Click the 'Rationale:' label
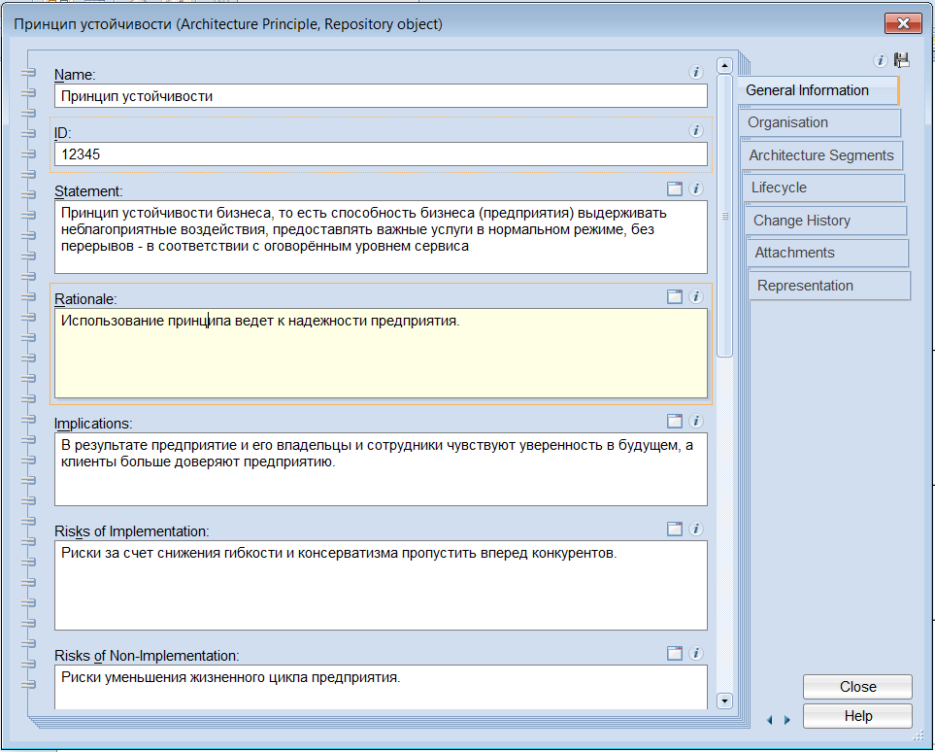 [85, 299]
